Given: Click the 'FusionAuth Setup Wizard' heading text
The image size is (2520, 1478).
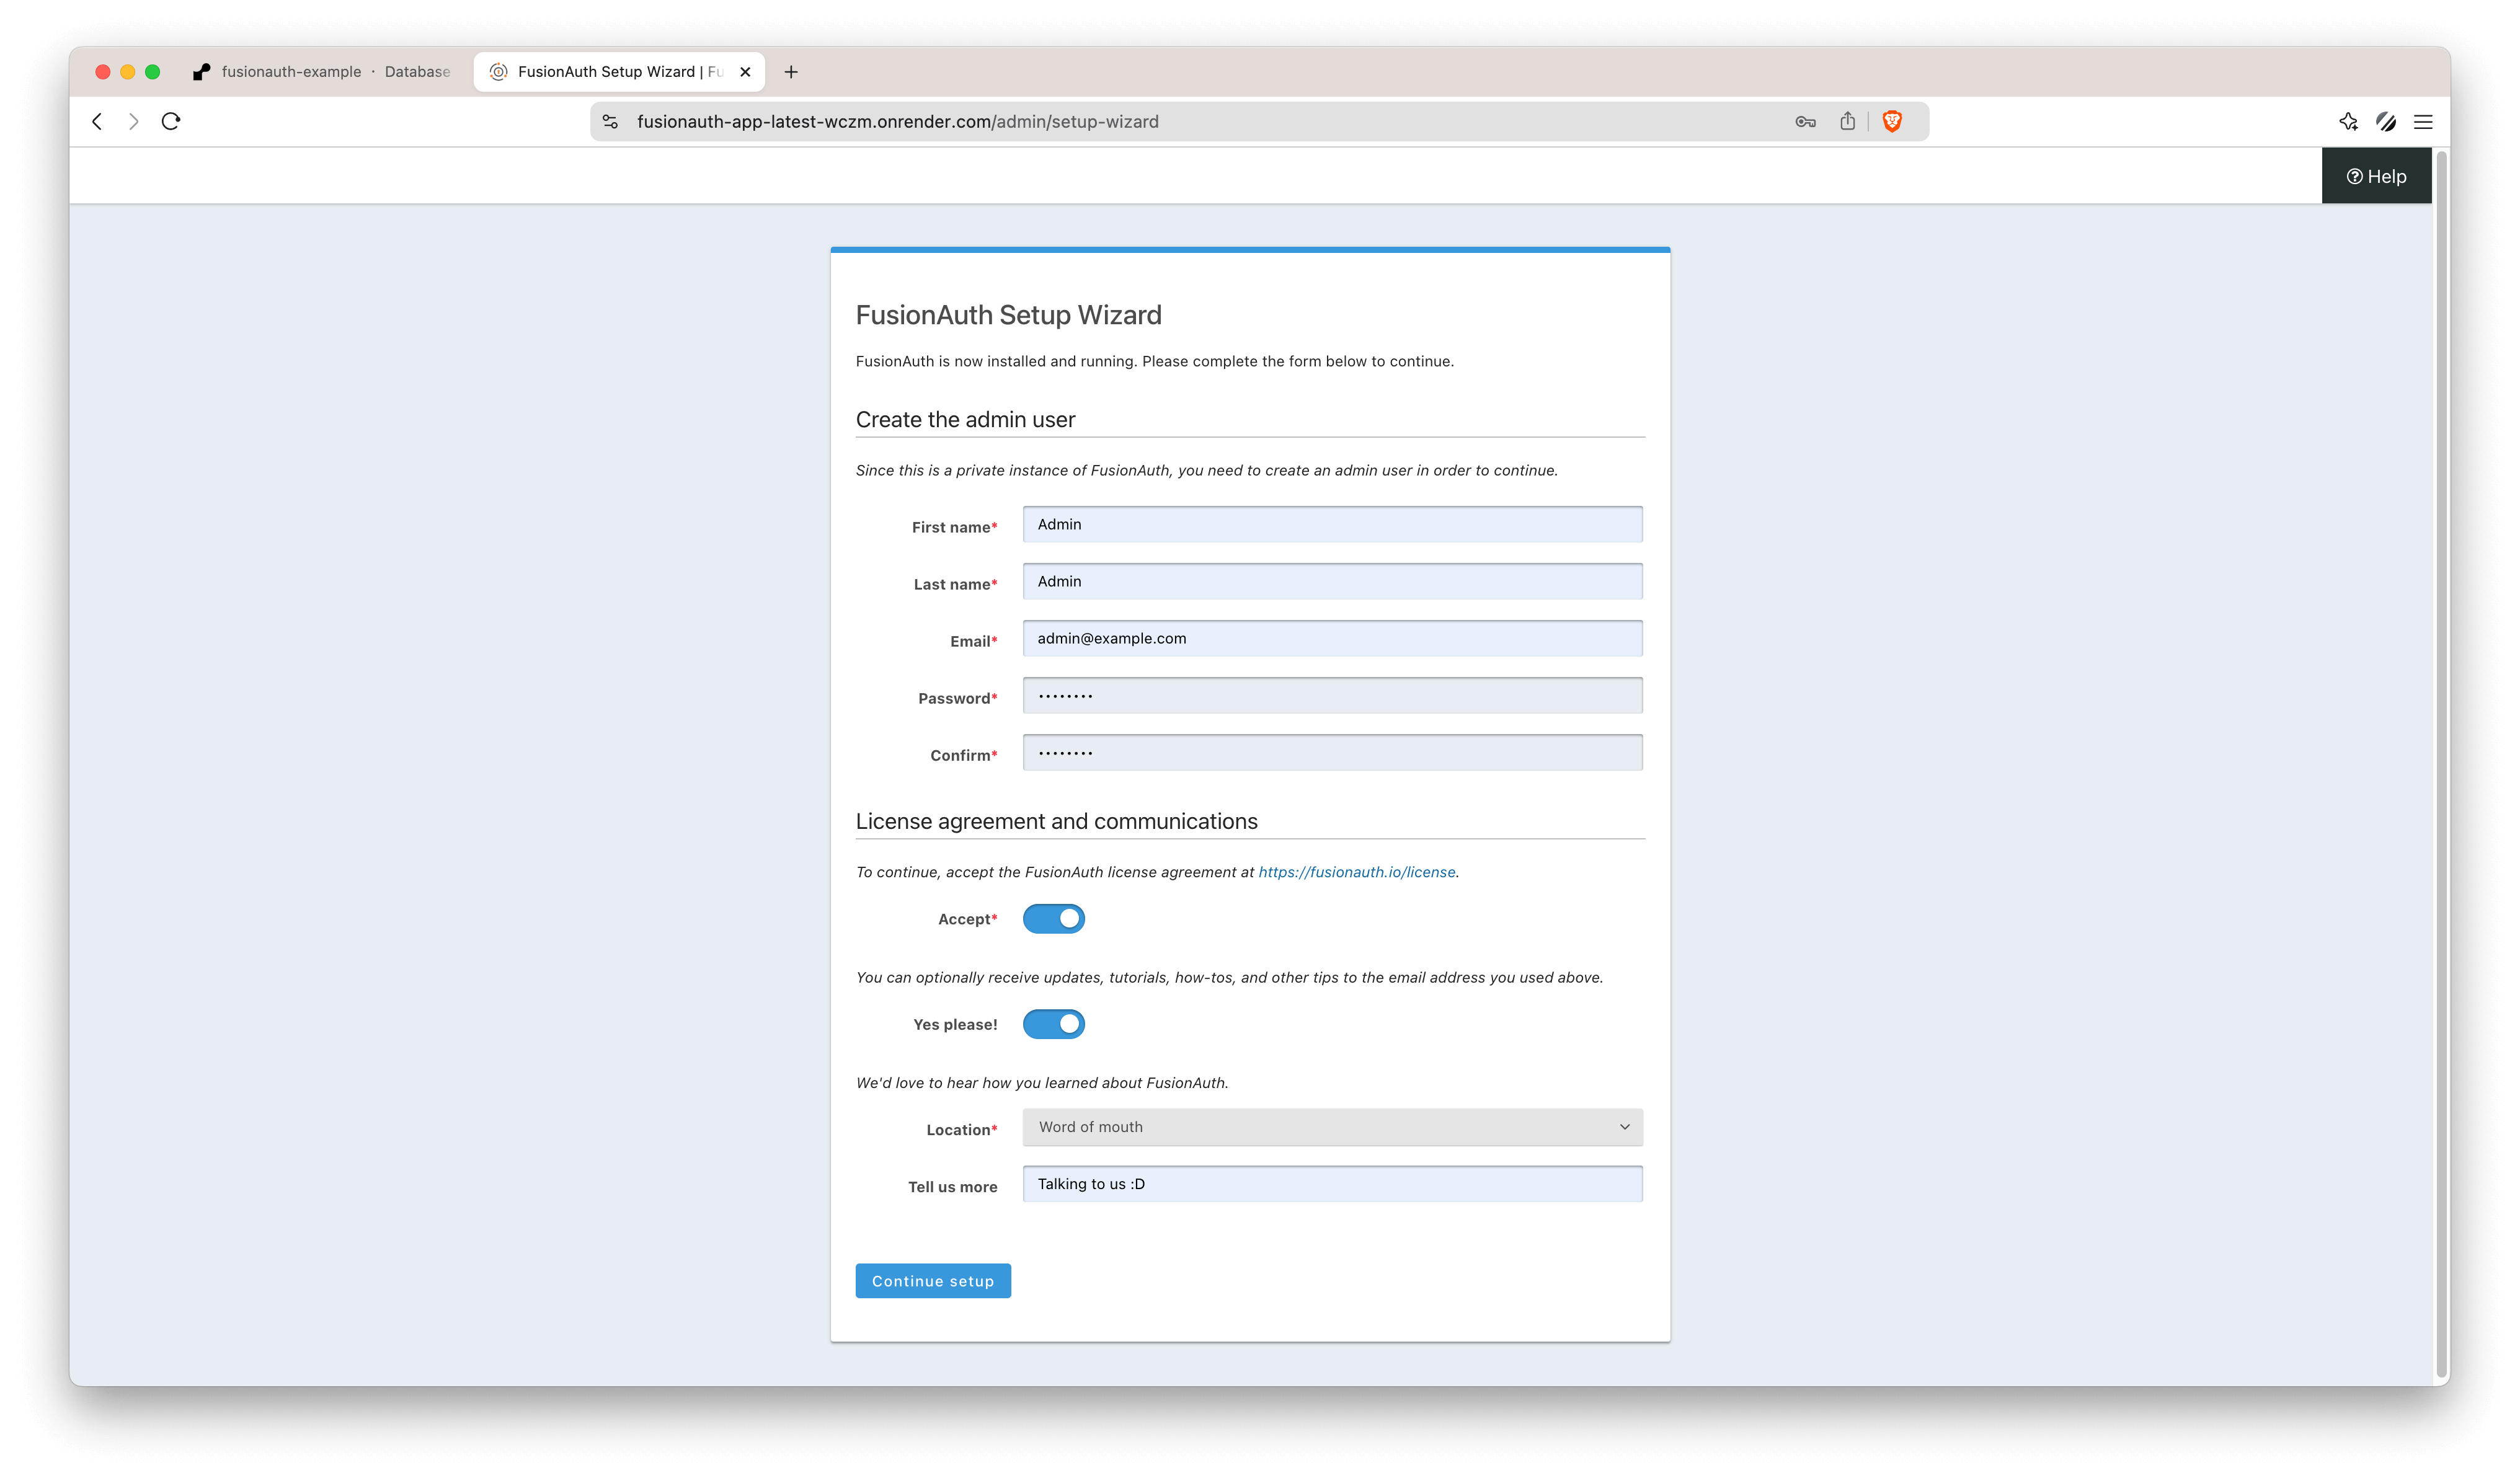Looking at the screenshot, I should (1008, 315).
